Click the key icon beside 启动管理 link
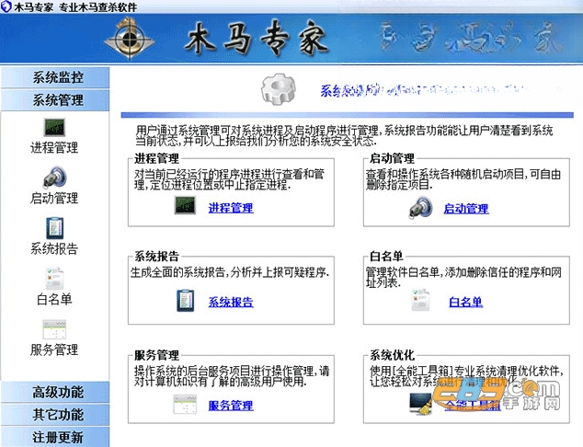This screenshot has width=583, height=447. click(421, 207)
